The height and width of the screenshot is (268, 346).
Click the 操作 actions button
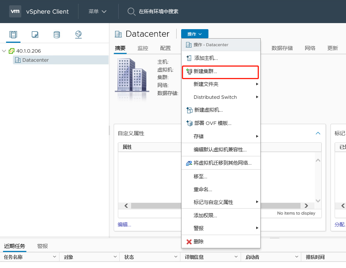(194, 34)
